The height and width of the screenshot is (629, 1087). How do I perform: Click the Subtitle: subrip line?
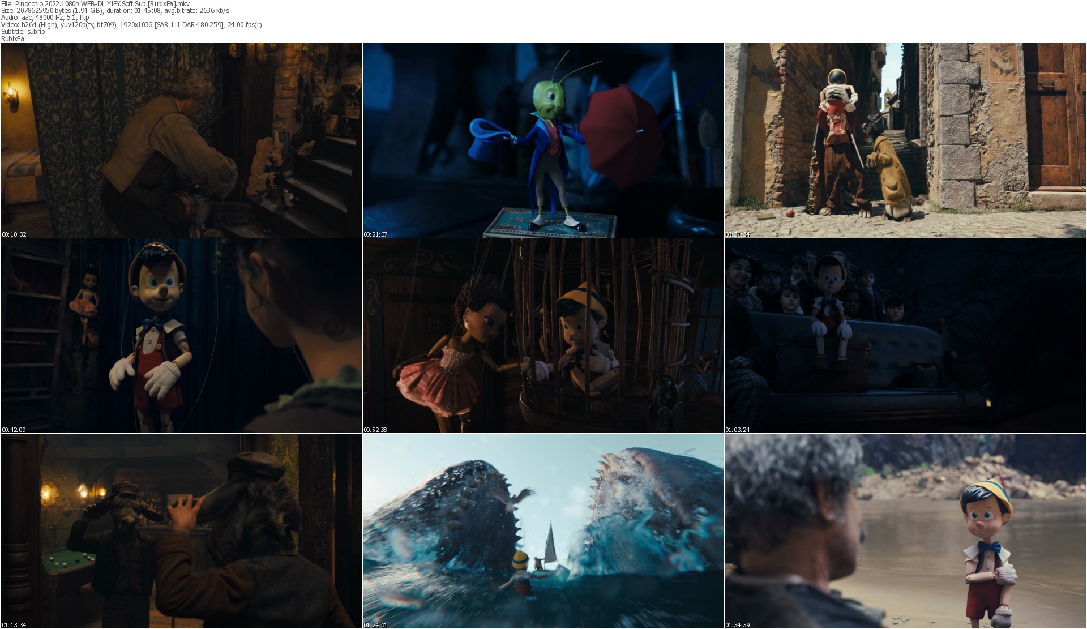click(x=23, y=32)
